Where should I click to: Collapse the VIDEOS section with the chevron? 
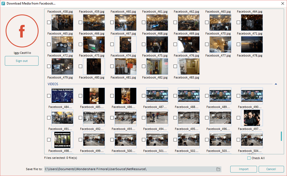pos(276,84)
